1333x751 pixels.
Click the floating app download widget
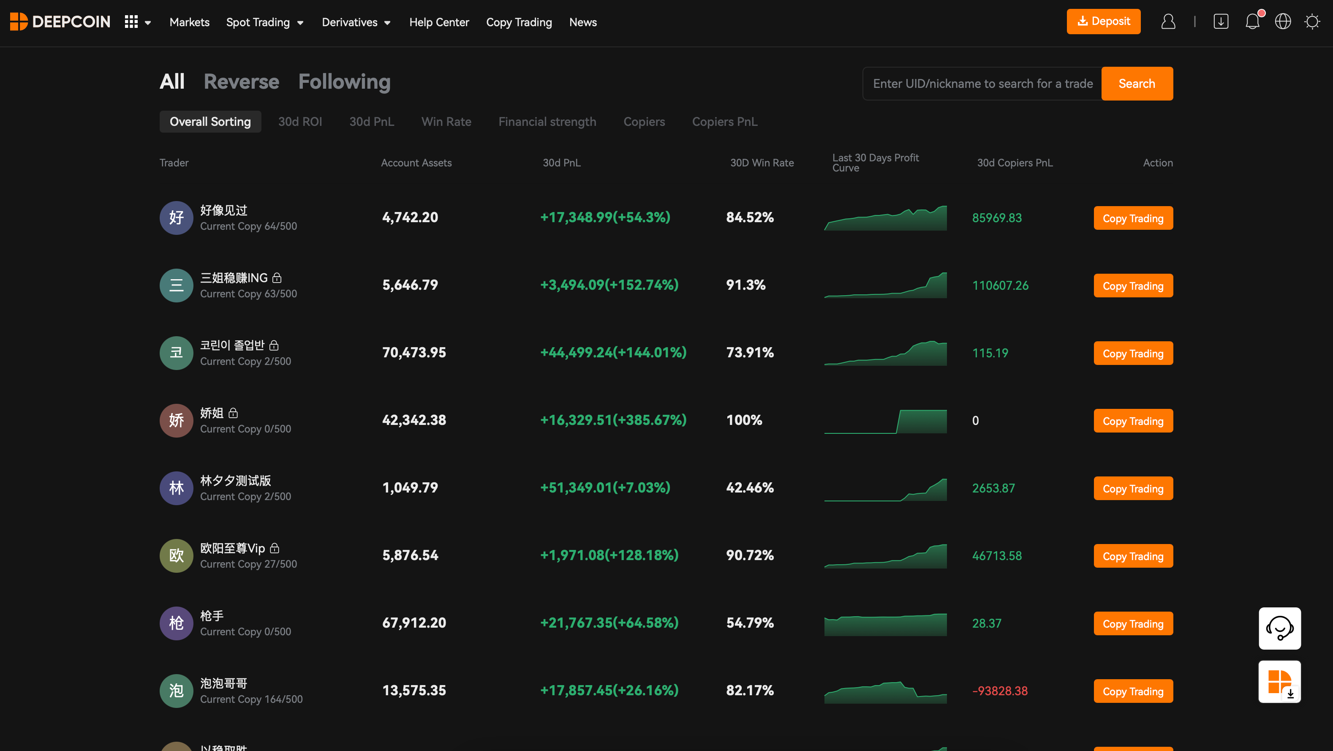1280,682
